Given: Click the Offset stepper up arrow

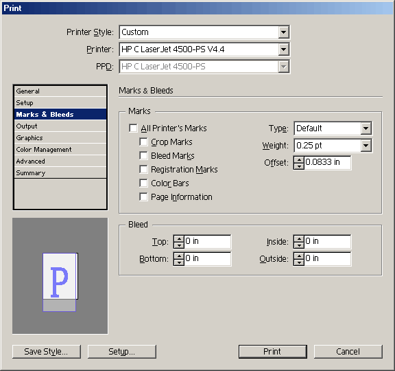Looking at the screenshot, I should (x=299, y=160).
